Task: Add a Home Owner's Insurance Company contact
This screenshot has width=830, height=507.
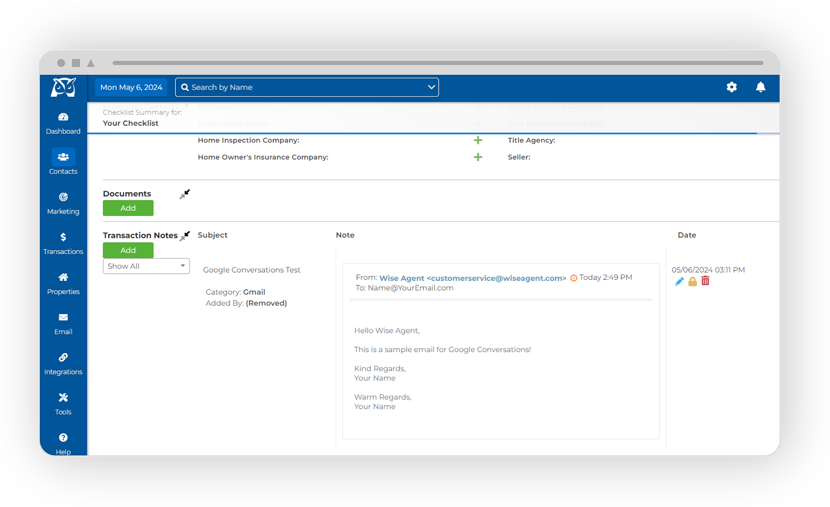Action: tap(478, 157)
